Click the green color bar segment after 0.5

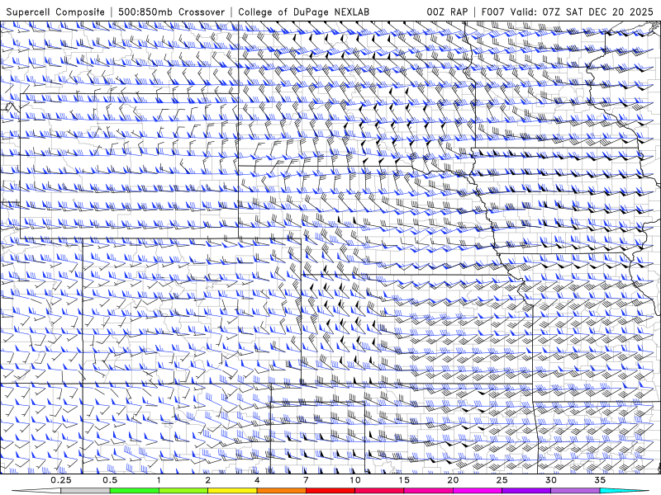[x=134, y=491]
